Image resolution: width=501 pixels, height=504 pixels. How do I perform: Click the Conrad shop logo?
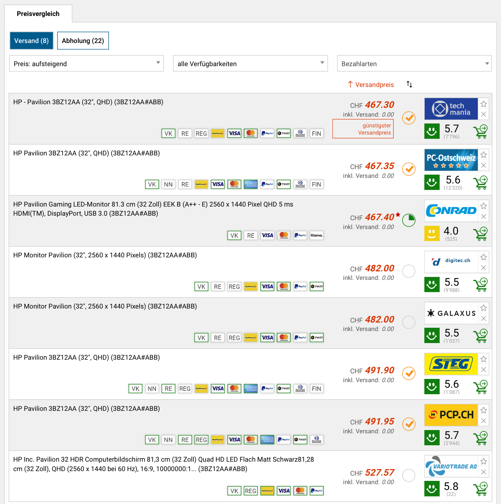[451, 211]
